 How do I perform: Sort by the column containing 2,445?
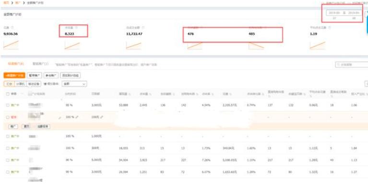145,94
